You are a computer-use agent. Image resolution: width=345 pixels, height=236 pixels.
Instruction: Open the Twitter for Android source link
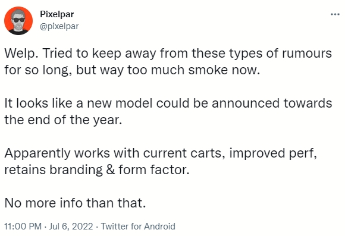coord(138,226)
